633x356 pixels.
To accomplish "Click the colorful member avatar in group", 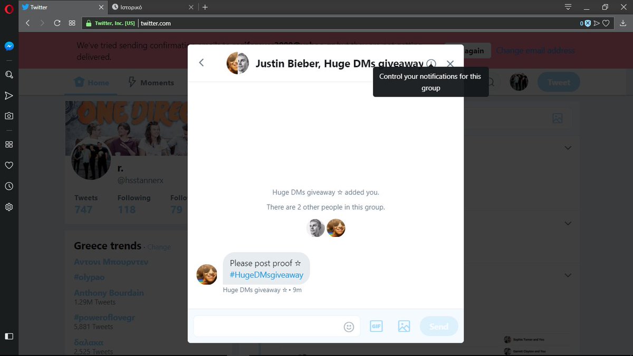I will pyautogui.click(x=336, y=228).
